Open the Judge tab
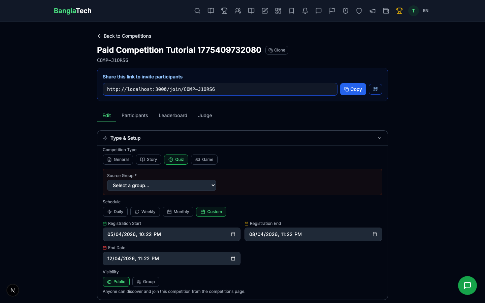This screenshot has width=485, height=303. 205,115
